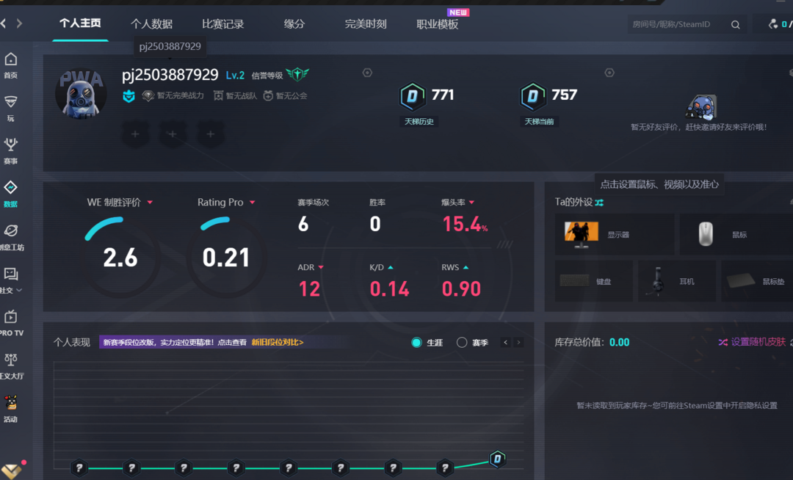Toggle the red arrow beside 爆头率
The height and width of the screenshot is (480, 793).
(471, 203)
